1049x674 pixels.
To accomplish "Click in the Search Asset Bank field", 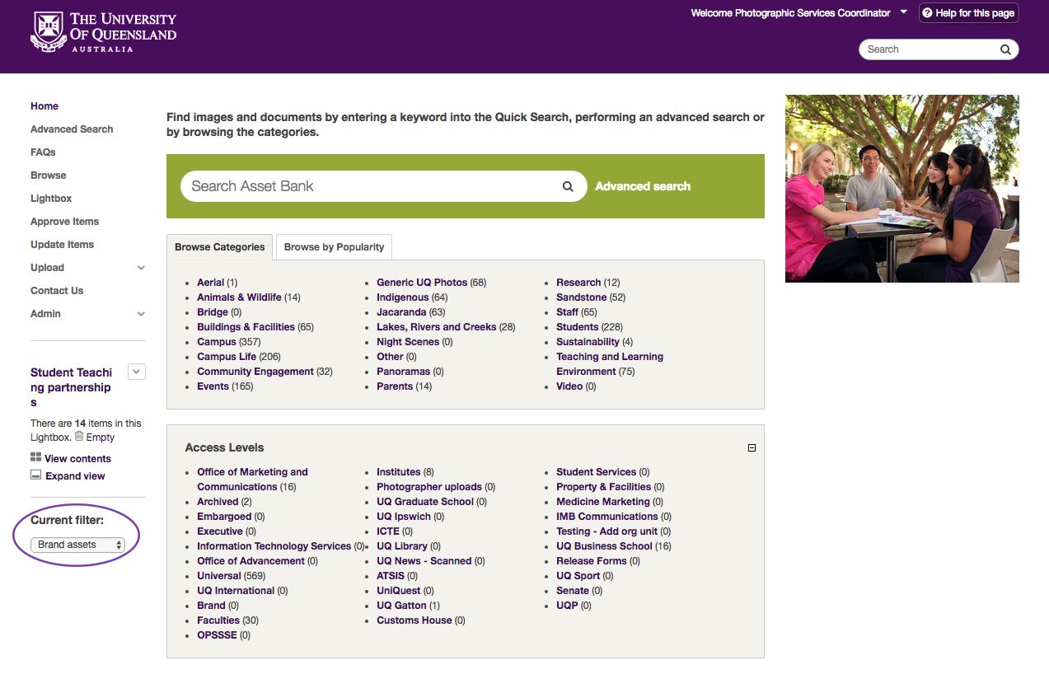I will 371,186.
